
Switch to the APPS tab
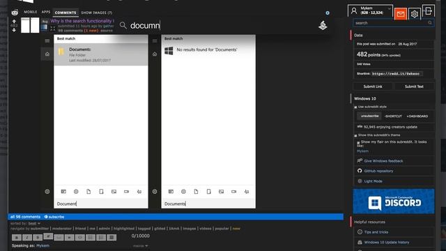(x=46, y=12)
